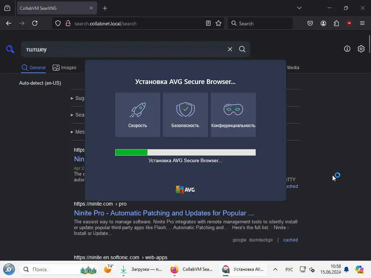
Task: Open the weather widget showing 74°
Action: 108,269
